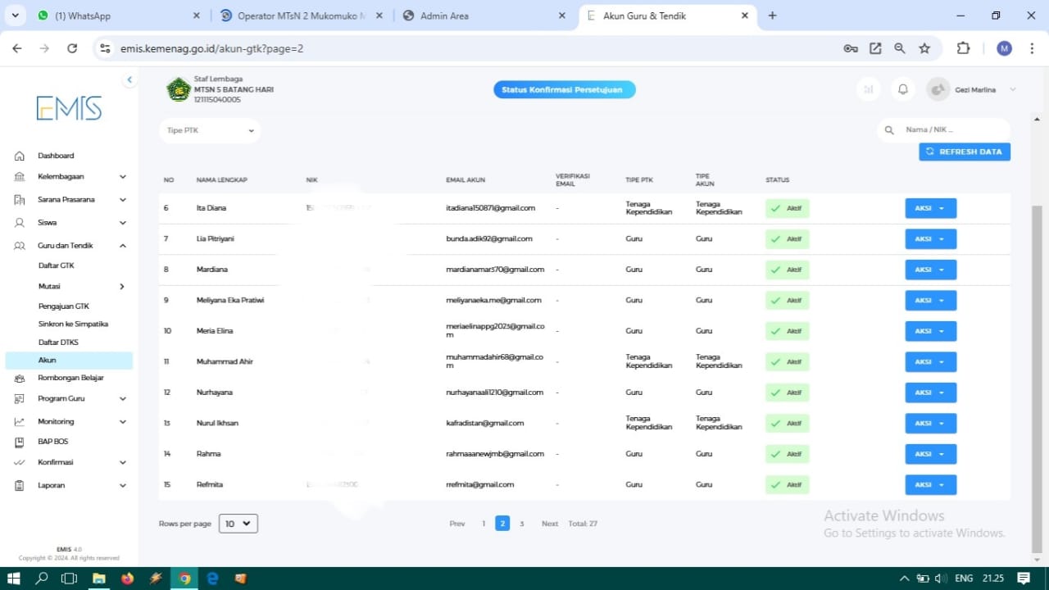Open the Chrome extensions puzzle icon
1049x590 pixels.
pyautogui.click(x=963, y=48)
